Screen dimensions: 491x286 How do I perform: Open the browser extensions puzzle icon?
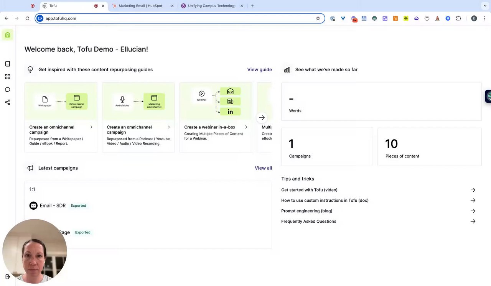[x=458, y=18]
